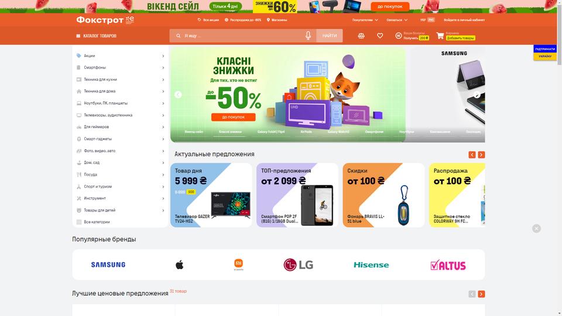Switch language to УКР
The image size is (562, 316).
423,20
